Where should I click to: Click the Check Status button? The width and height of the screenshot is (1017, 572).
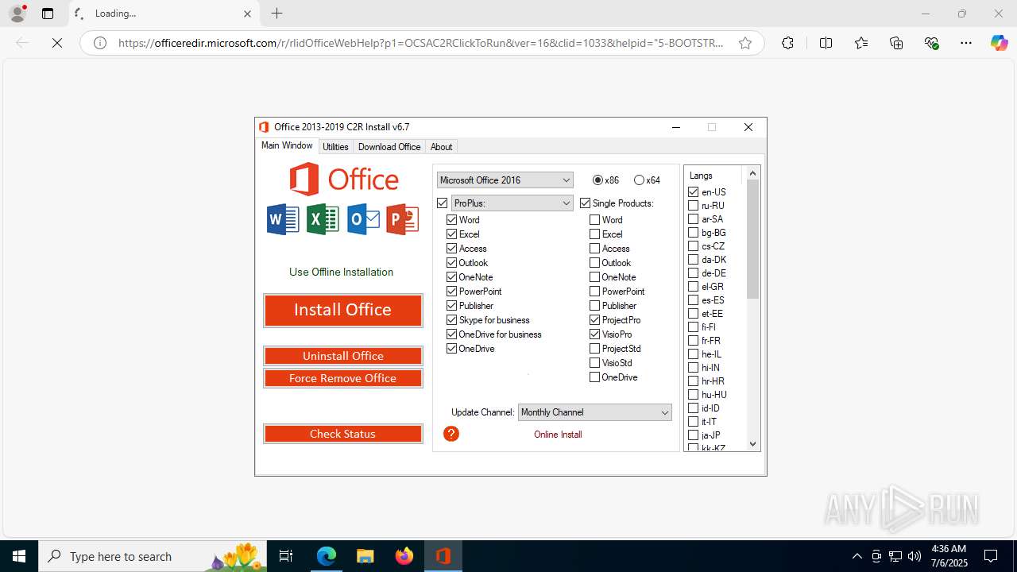(x=342, y=434)
